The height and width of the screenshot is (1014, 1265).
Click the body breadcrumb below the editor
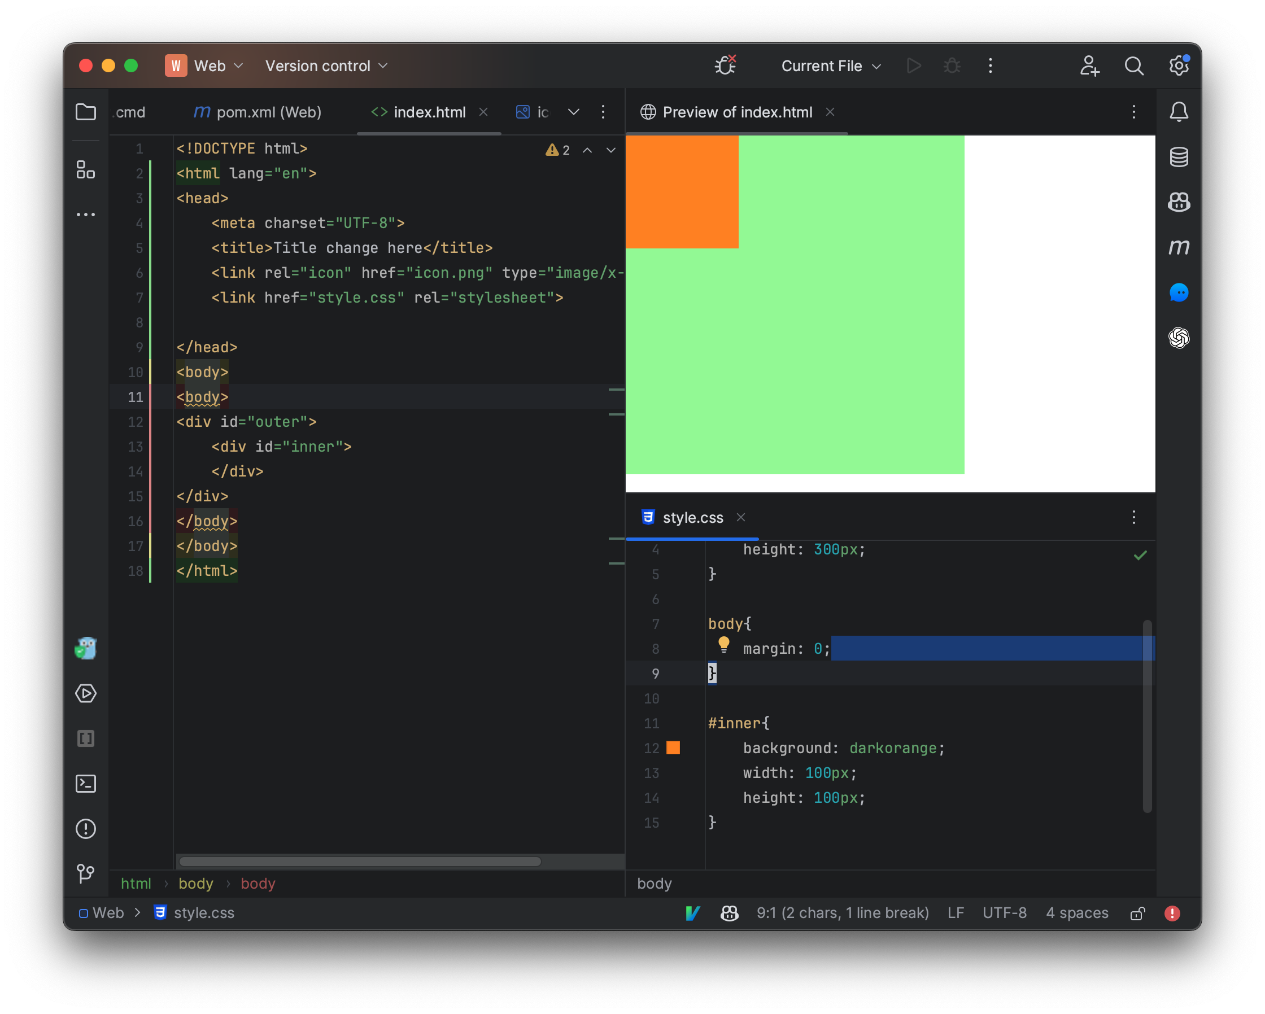[x=196, y=884]
